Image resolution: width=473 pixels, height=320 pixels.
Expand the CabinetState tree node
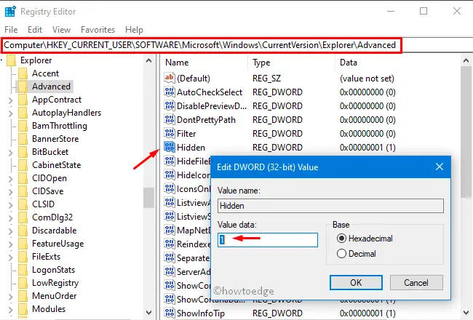[x=9, y=165]
